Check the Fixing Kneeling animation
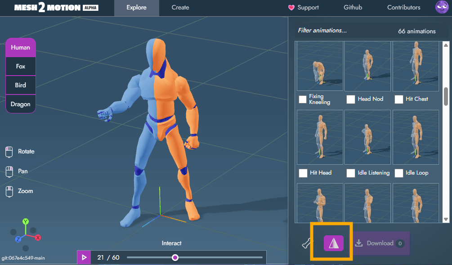The height and width of the screenshot is (265, 452). (x=303, y=99)
